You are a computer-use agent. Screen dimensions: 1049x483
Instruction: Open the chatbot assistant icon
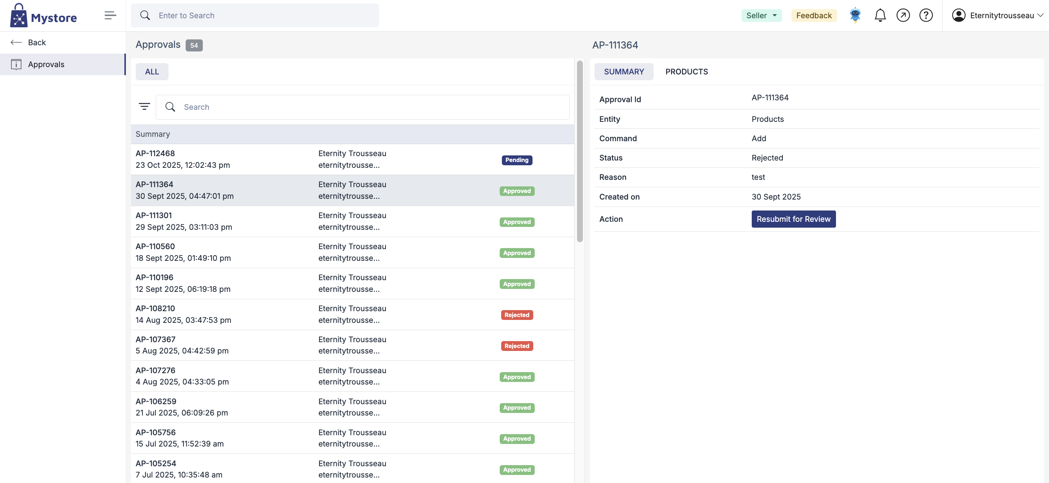(x=855, y=15)
